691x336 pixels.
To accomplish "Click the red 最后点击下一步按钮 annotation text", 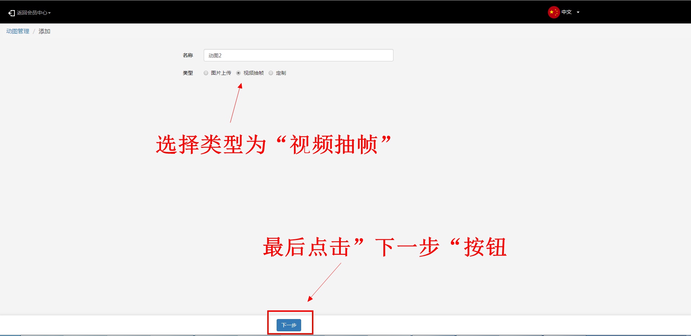I will click(x=384, y=247).
